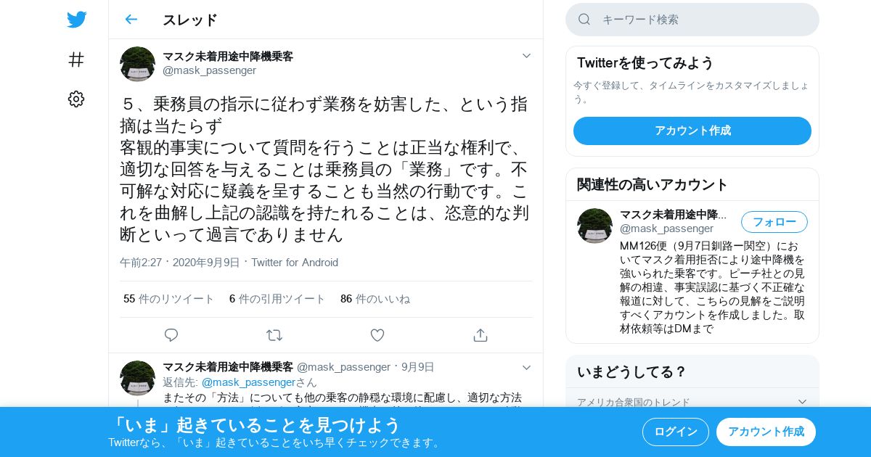Image resolution: width=871 pixels, height=457 pixels.
Task: Expand main tweet options chevron
Action: click(x=526, y=56)
